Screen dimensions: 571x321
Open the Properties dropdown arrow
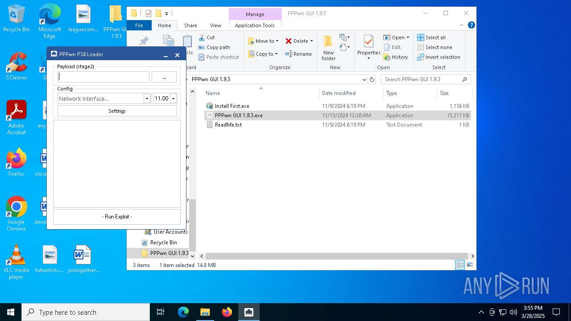tap(368, 58)
